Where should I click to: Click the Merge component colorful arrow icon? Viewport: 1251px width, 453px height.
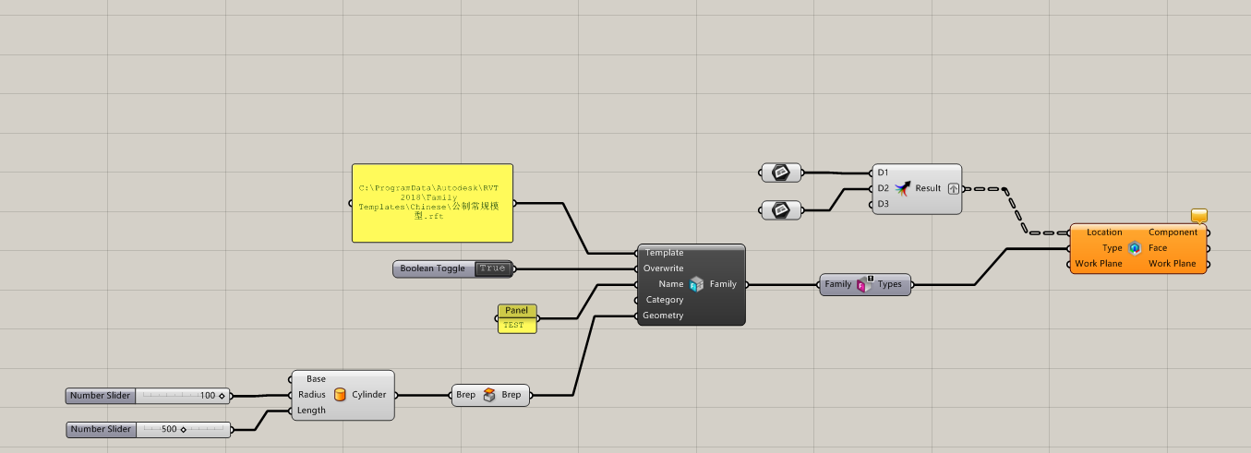tap(902, 188)
